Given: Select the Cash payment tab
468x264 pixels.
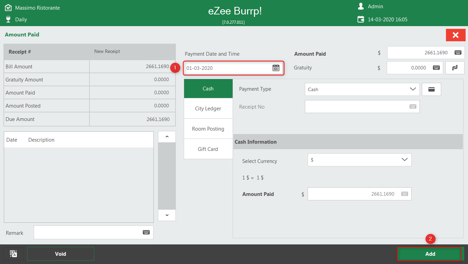Looking at the screenshot, I should tap(208, 89).
